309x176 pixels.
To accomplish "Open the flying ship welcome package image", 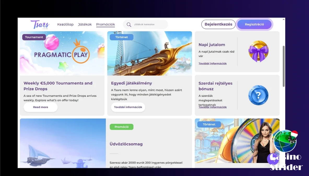I will (x=63, y=143).
